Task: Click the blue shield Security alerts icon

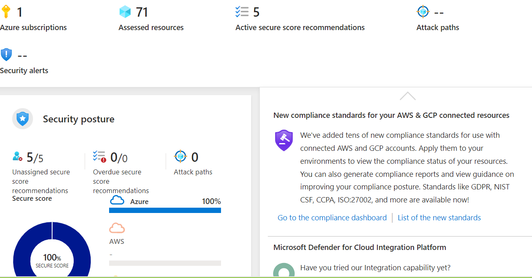Action: [x=7, y=54]
